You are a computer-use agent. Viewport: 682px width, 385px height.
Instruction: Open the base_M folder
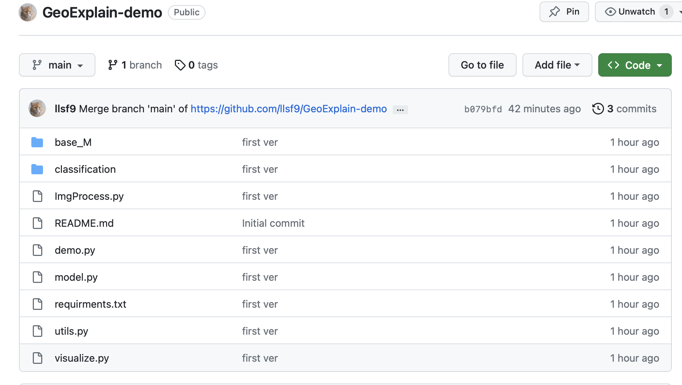click(73, 142)
